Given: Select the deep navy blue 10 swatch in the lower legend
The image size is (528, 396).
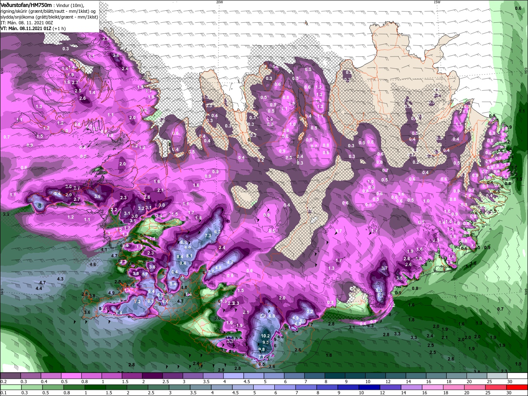Looking at the screenshot, I should (x=369, y=387).
